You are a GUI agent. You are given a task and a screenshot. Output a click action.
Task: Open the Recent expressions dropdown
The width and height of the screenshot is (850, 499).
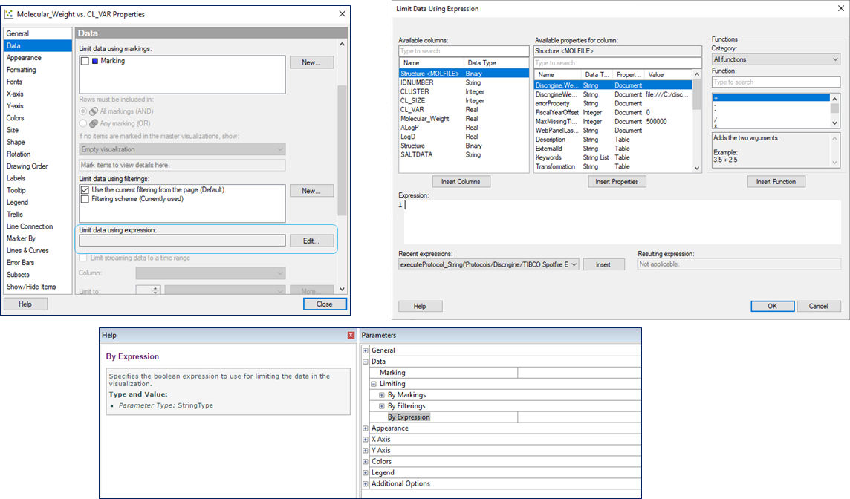(x=488, y=264)
